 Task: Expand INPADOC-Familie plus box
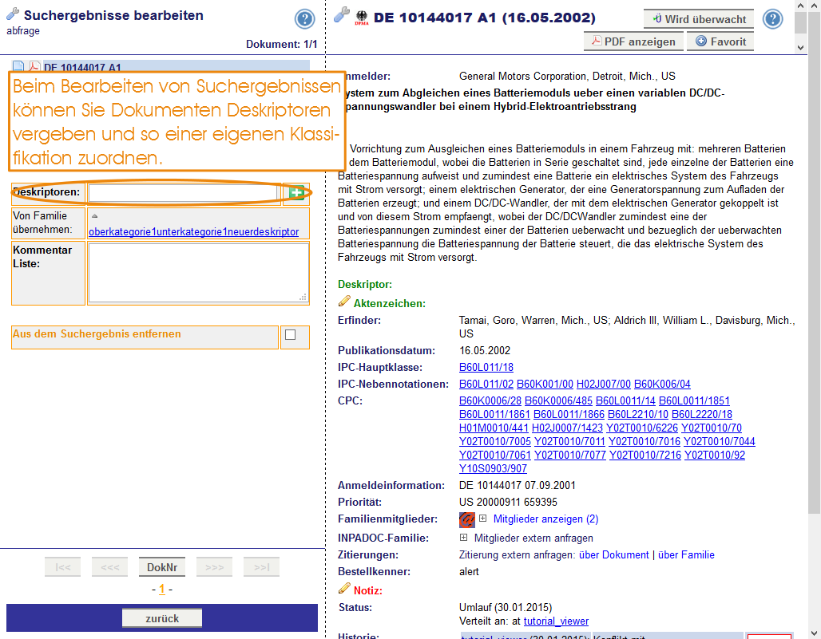tap(463, 537)
